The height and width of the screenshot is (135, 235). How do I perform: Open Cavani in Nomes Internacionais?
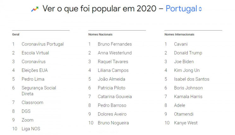click(181, 44)
